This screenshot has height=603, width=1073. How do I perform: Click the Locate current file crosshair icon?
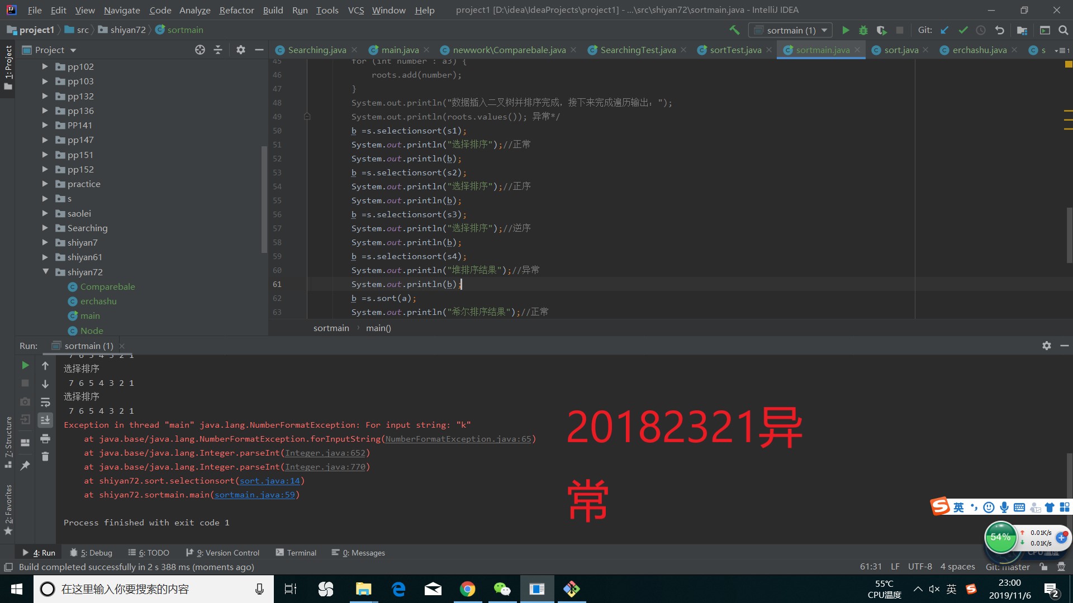pyautogui.click(x=200, y=50)
